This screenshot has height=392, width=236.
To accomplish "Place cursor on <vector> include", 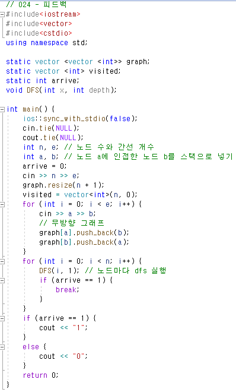I will 55,24.
